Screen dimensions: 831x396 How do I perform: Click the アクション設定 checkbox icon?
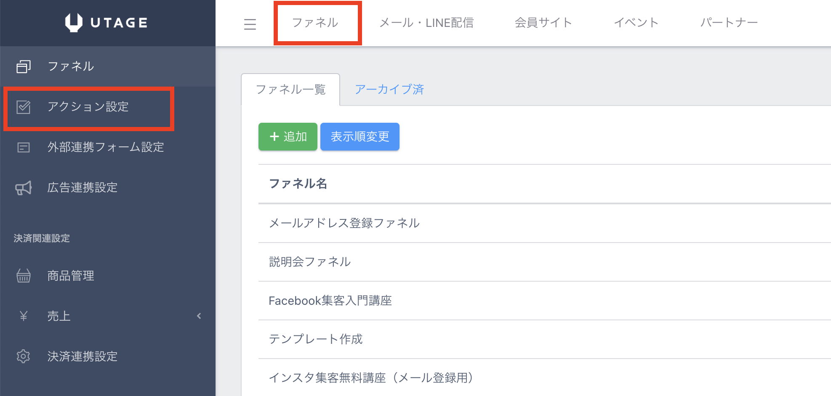tap(24, 107)
